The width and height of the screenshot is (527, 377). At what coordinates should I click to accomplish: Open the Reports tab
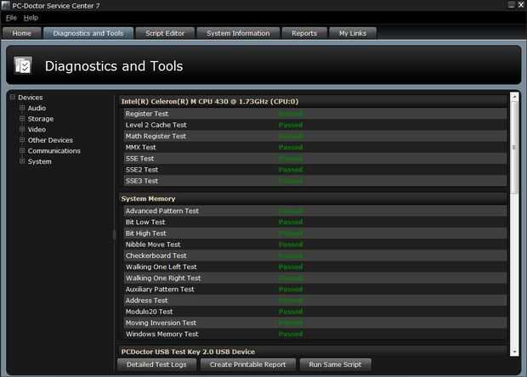click(x=304, y=33)
